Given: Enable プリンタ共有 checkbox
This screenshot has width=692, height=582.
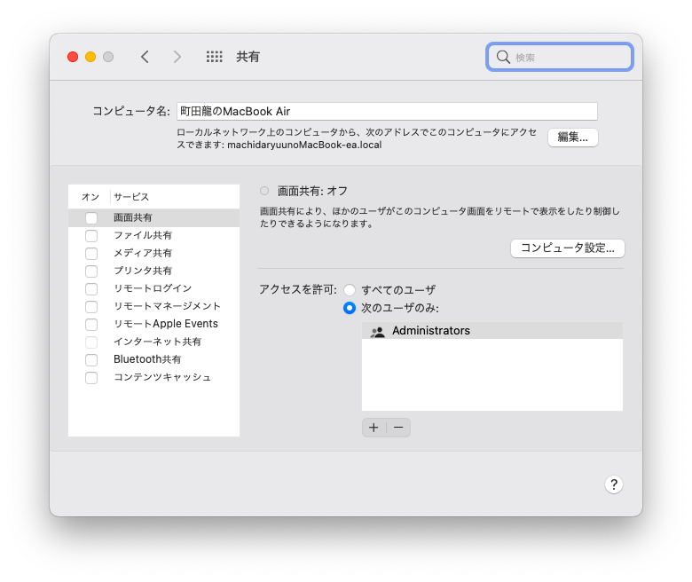Looking at the screenshot, I should pos(91,271).
